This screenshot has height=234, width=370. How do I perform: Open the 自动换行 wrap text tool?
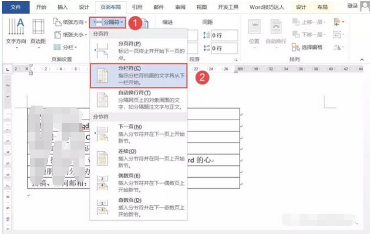[x=275, y=33]
